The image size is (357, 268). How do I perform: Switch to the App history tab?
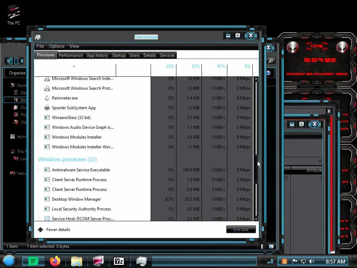98,55
